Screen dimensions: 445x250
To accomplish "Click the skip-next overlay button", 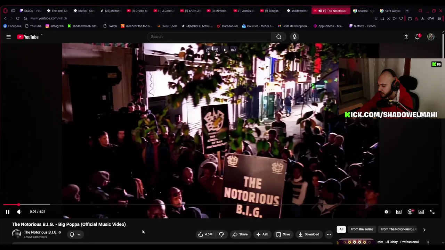I will 225,50.
